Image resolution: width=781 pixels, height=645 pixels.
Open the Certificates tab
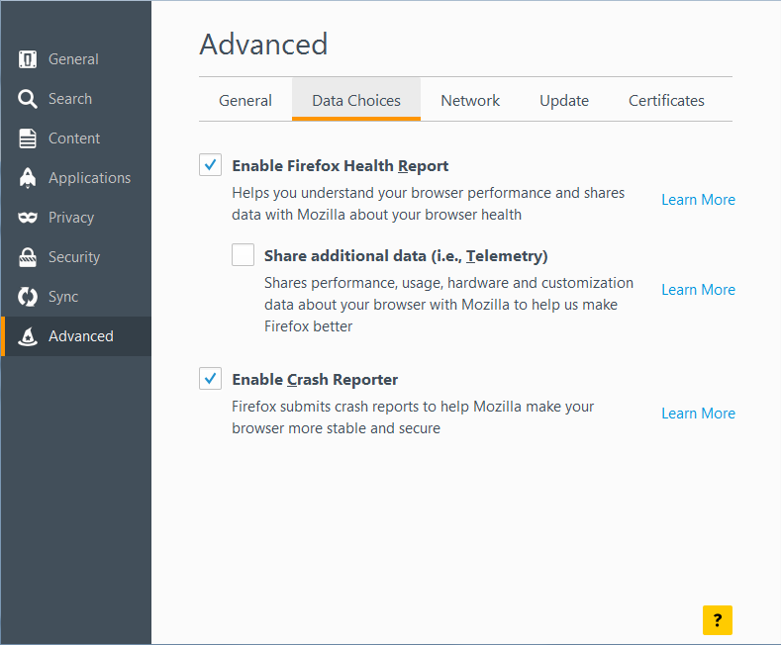[666, 100]
